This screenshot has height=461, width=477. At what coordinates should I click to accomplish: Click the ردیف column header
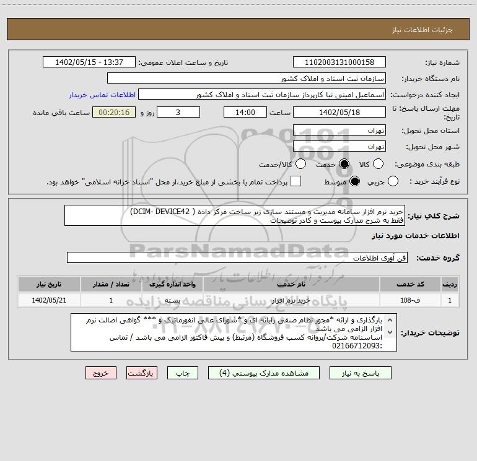tap(450, 285)
